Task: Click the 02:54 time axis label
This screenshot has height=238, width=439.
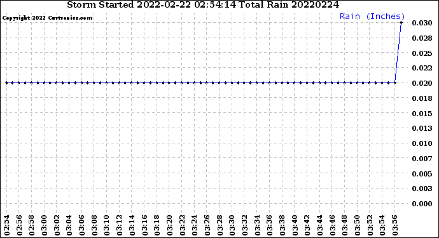Action: (x=7, y=225)
